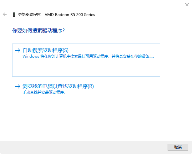Click the gray footer bar left of 取消

pyautogui.click(x=84, y=147)
